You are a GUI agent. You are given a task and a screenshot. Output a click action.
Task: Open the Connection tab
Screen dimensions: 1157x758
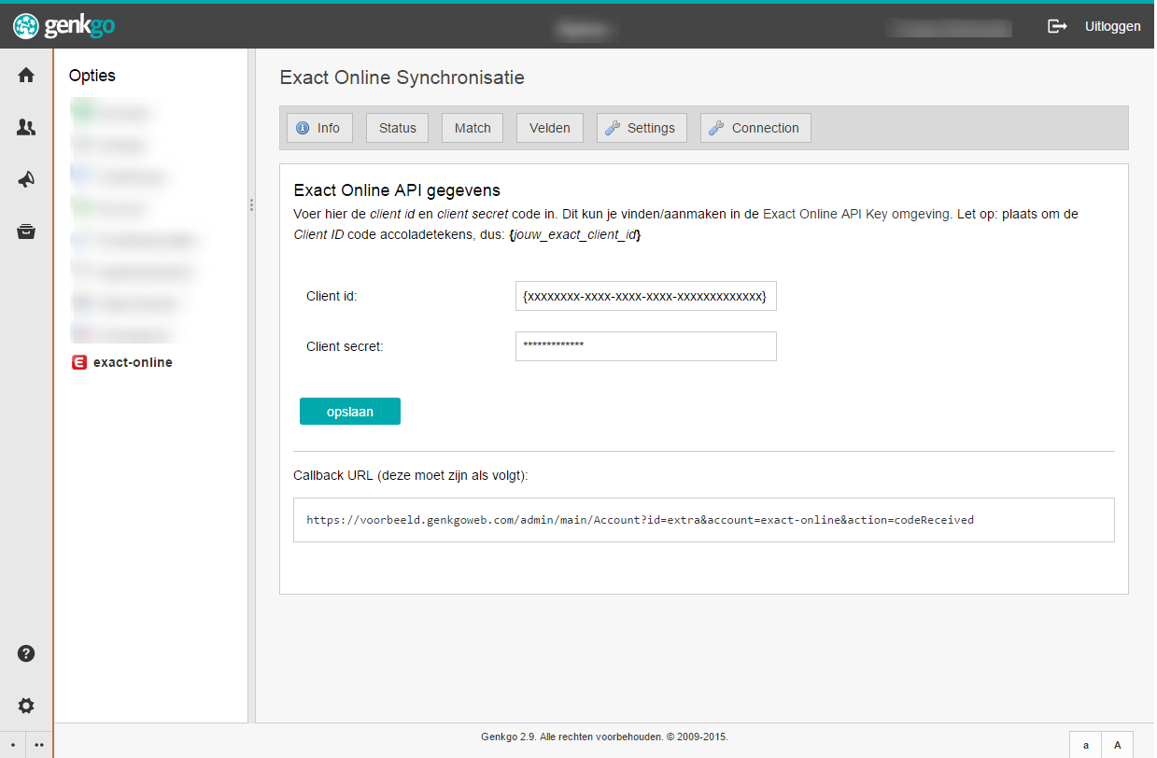[x=755, y=128]
